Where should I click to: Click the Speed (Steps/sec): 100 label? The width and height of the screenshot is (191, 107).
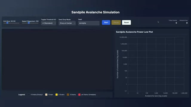(x=30, y=21)
